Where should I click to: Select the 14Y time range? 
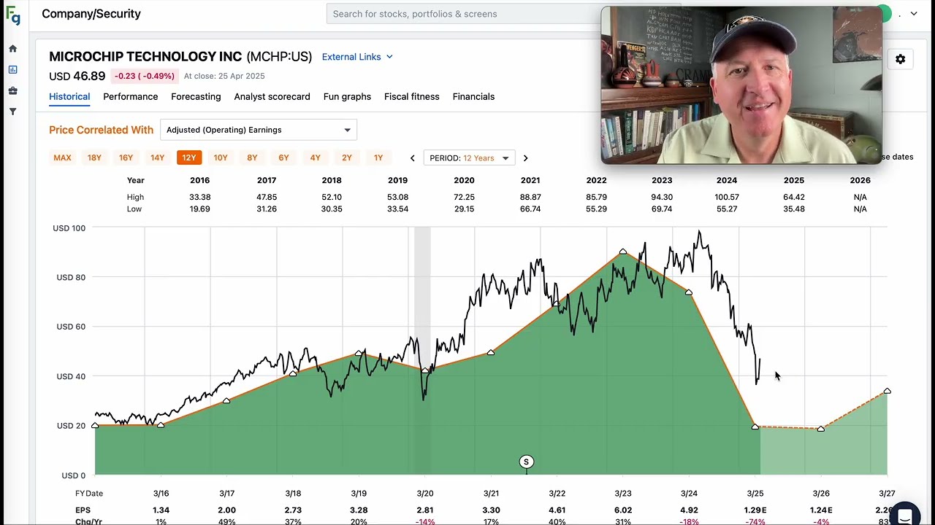(x=157, y=157)
